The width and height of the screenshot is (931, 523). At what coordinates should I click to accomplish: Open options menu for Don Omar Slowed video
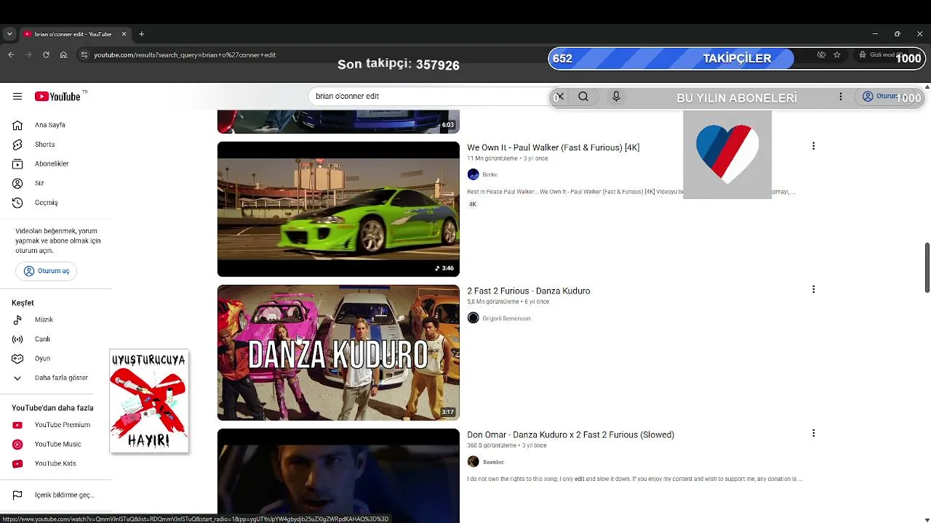(x=813, y=434)
